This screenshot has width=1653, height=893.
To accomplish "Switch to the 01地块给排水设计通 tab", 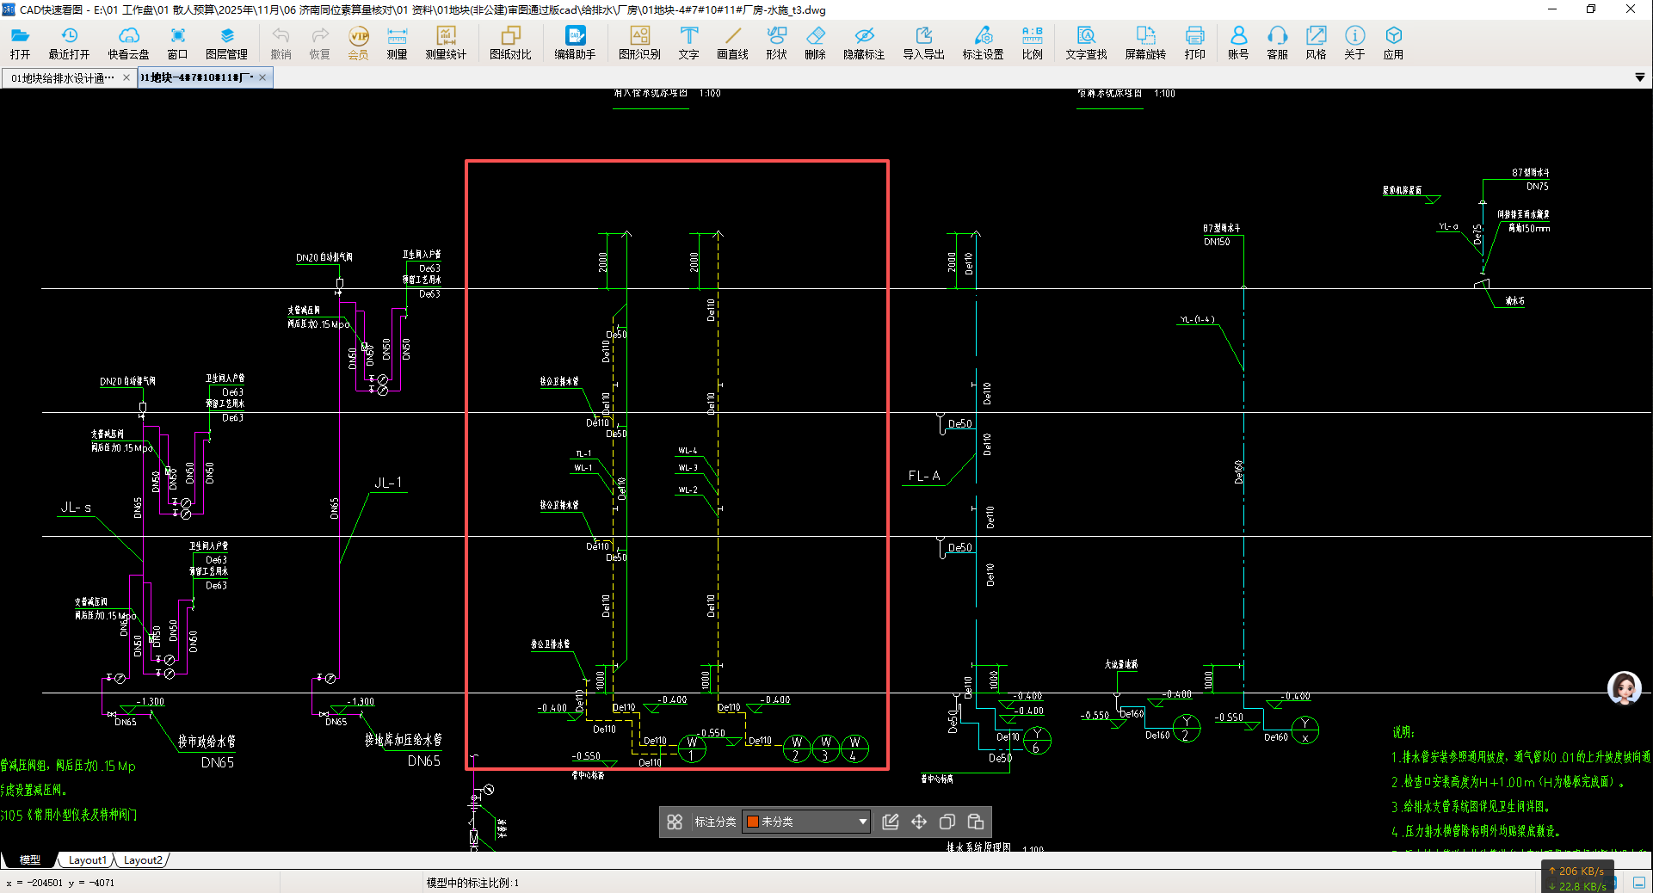I will 62,78.
